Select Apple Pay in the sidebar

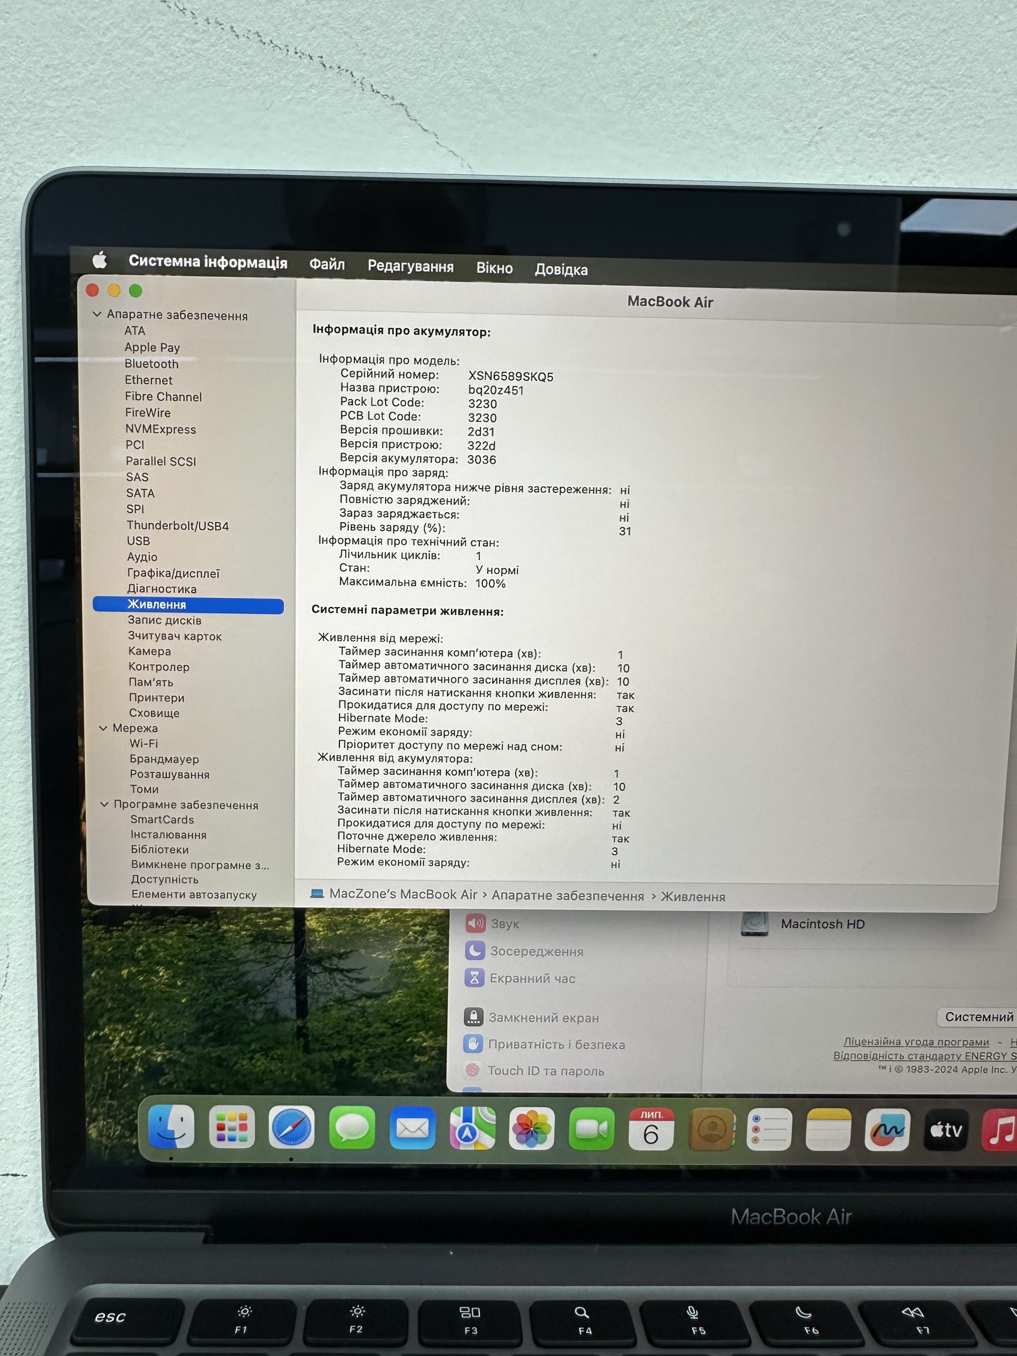[x=152, y=347]
